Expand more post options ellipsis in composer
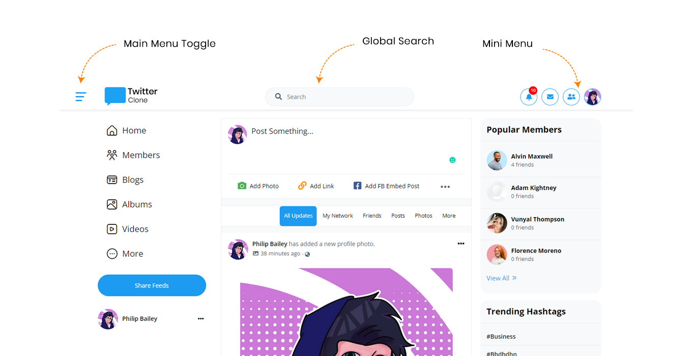The height and width of the screenshot is (356, 692). [x=445, y=187]
